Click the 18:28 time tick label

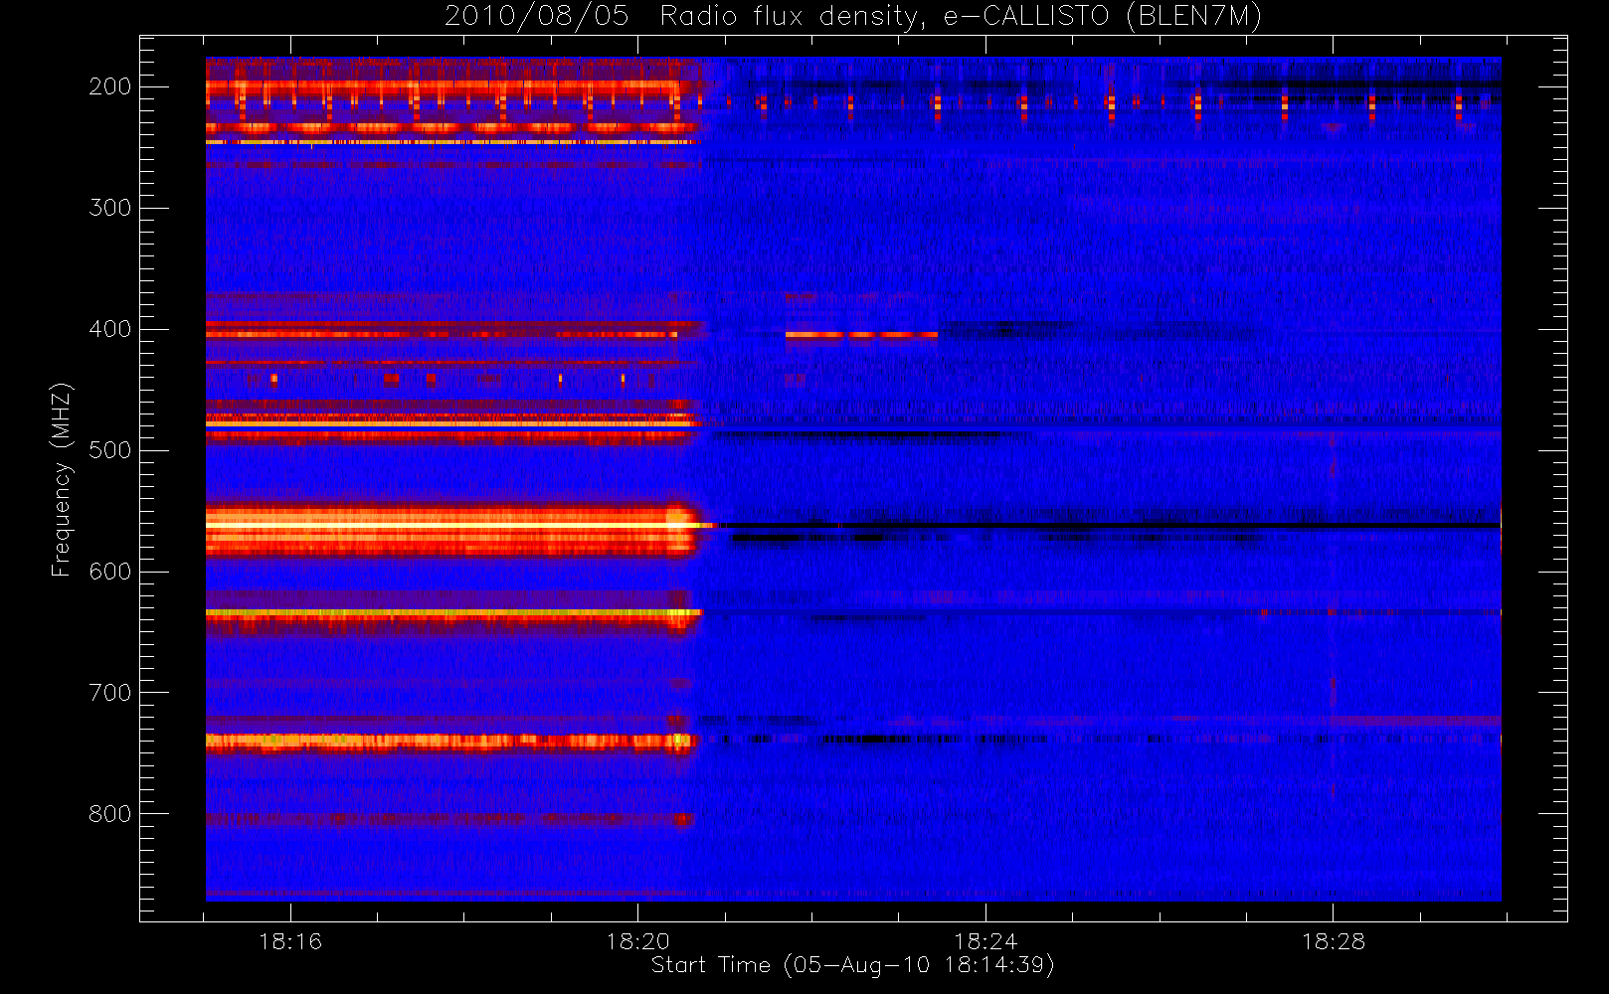pos(1334,941)
